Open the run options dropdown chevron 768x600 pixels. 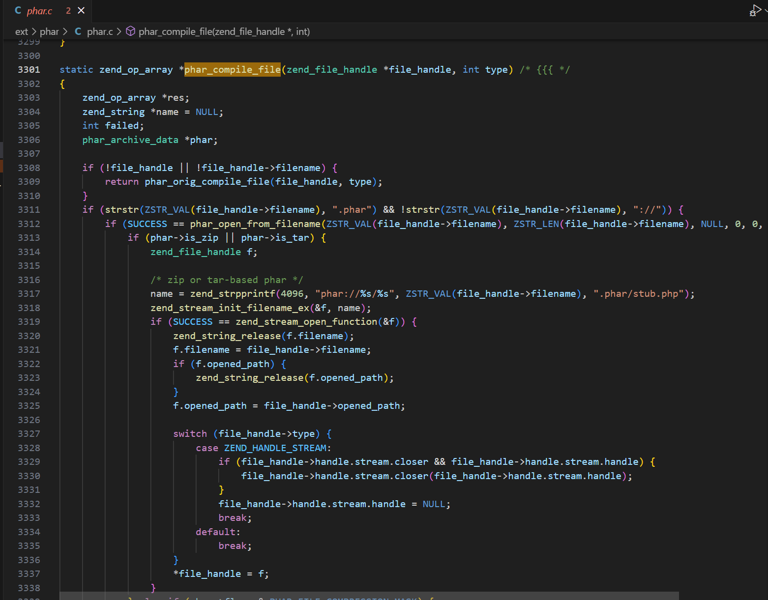tap(766, 10)
